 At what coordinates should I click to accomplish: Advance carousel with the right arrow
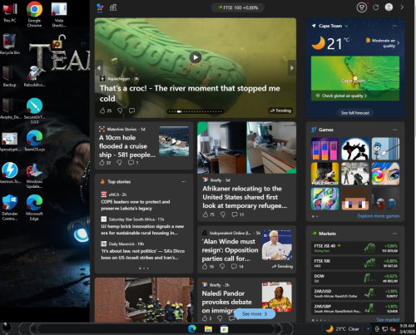tap(291, 67)
